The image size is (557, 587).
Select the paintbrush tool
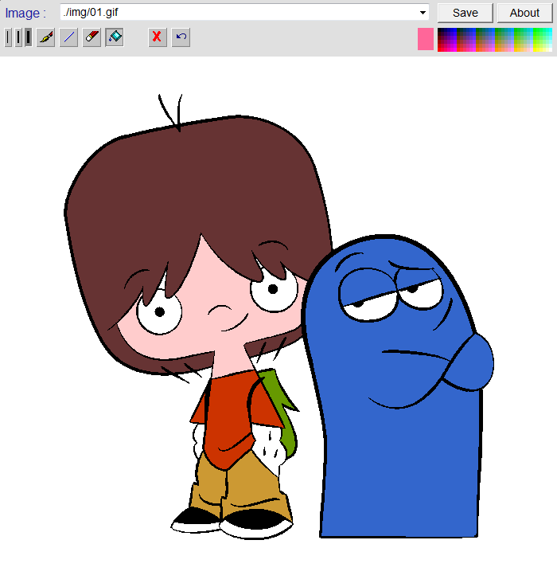[x=45, y=37]
